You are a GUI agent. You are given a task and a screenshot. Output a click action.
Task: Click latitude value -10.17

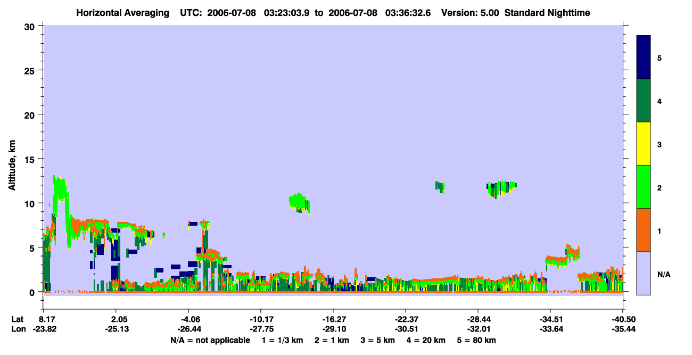[x=261, y=319]
